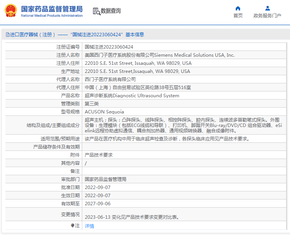Select the breadcrumb 进口医疗器械（注册）
Screen dimensions: 290x235
[x=32, y=35]
